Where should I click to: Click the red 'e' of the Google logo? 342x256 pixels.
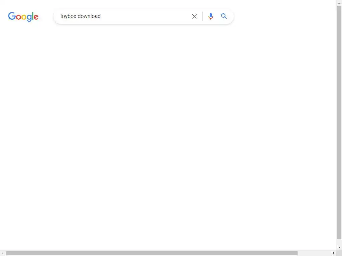[36, 17]
